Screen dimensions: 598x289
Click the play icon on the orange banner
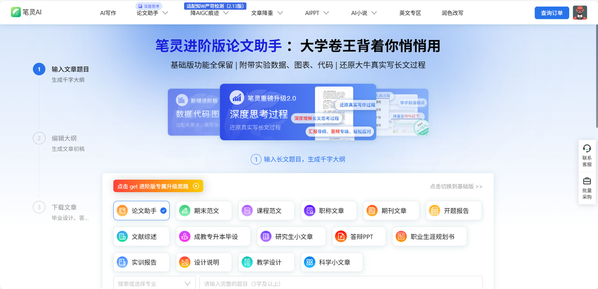click(x=196, y=186)
